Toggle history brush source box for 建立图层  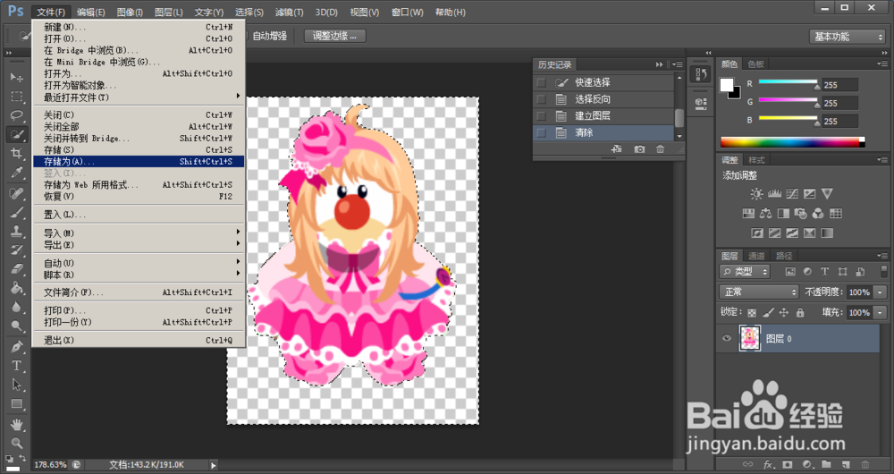click(x=541, y=115)
